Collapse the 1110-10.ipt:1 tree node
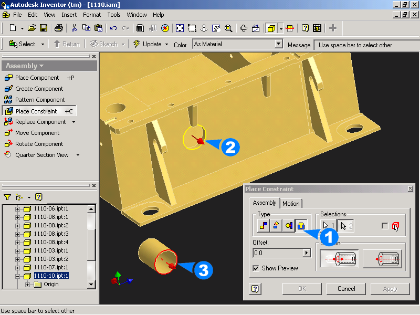 [17, 276]
